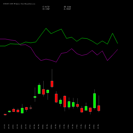133x133 pixels.
Task: Click the 24 Feb date label
Action: 17,126
